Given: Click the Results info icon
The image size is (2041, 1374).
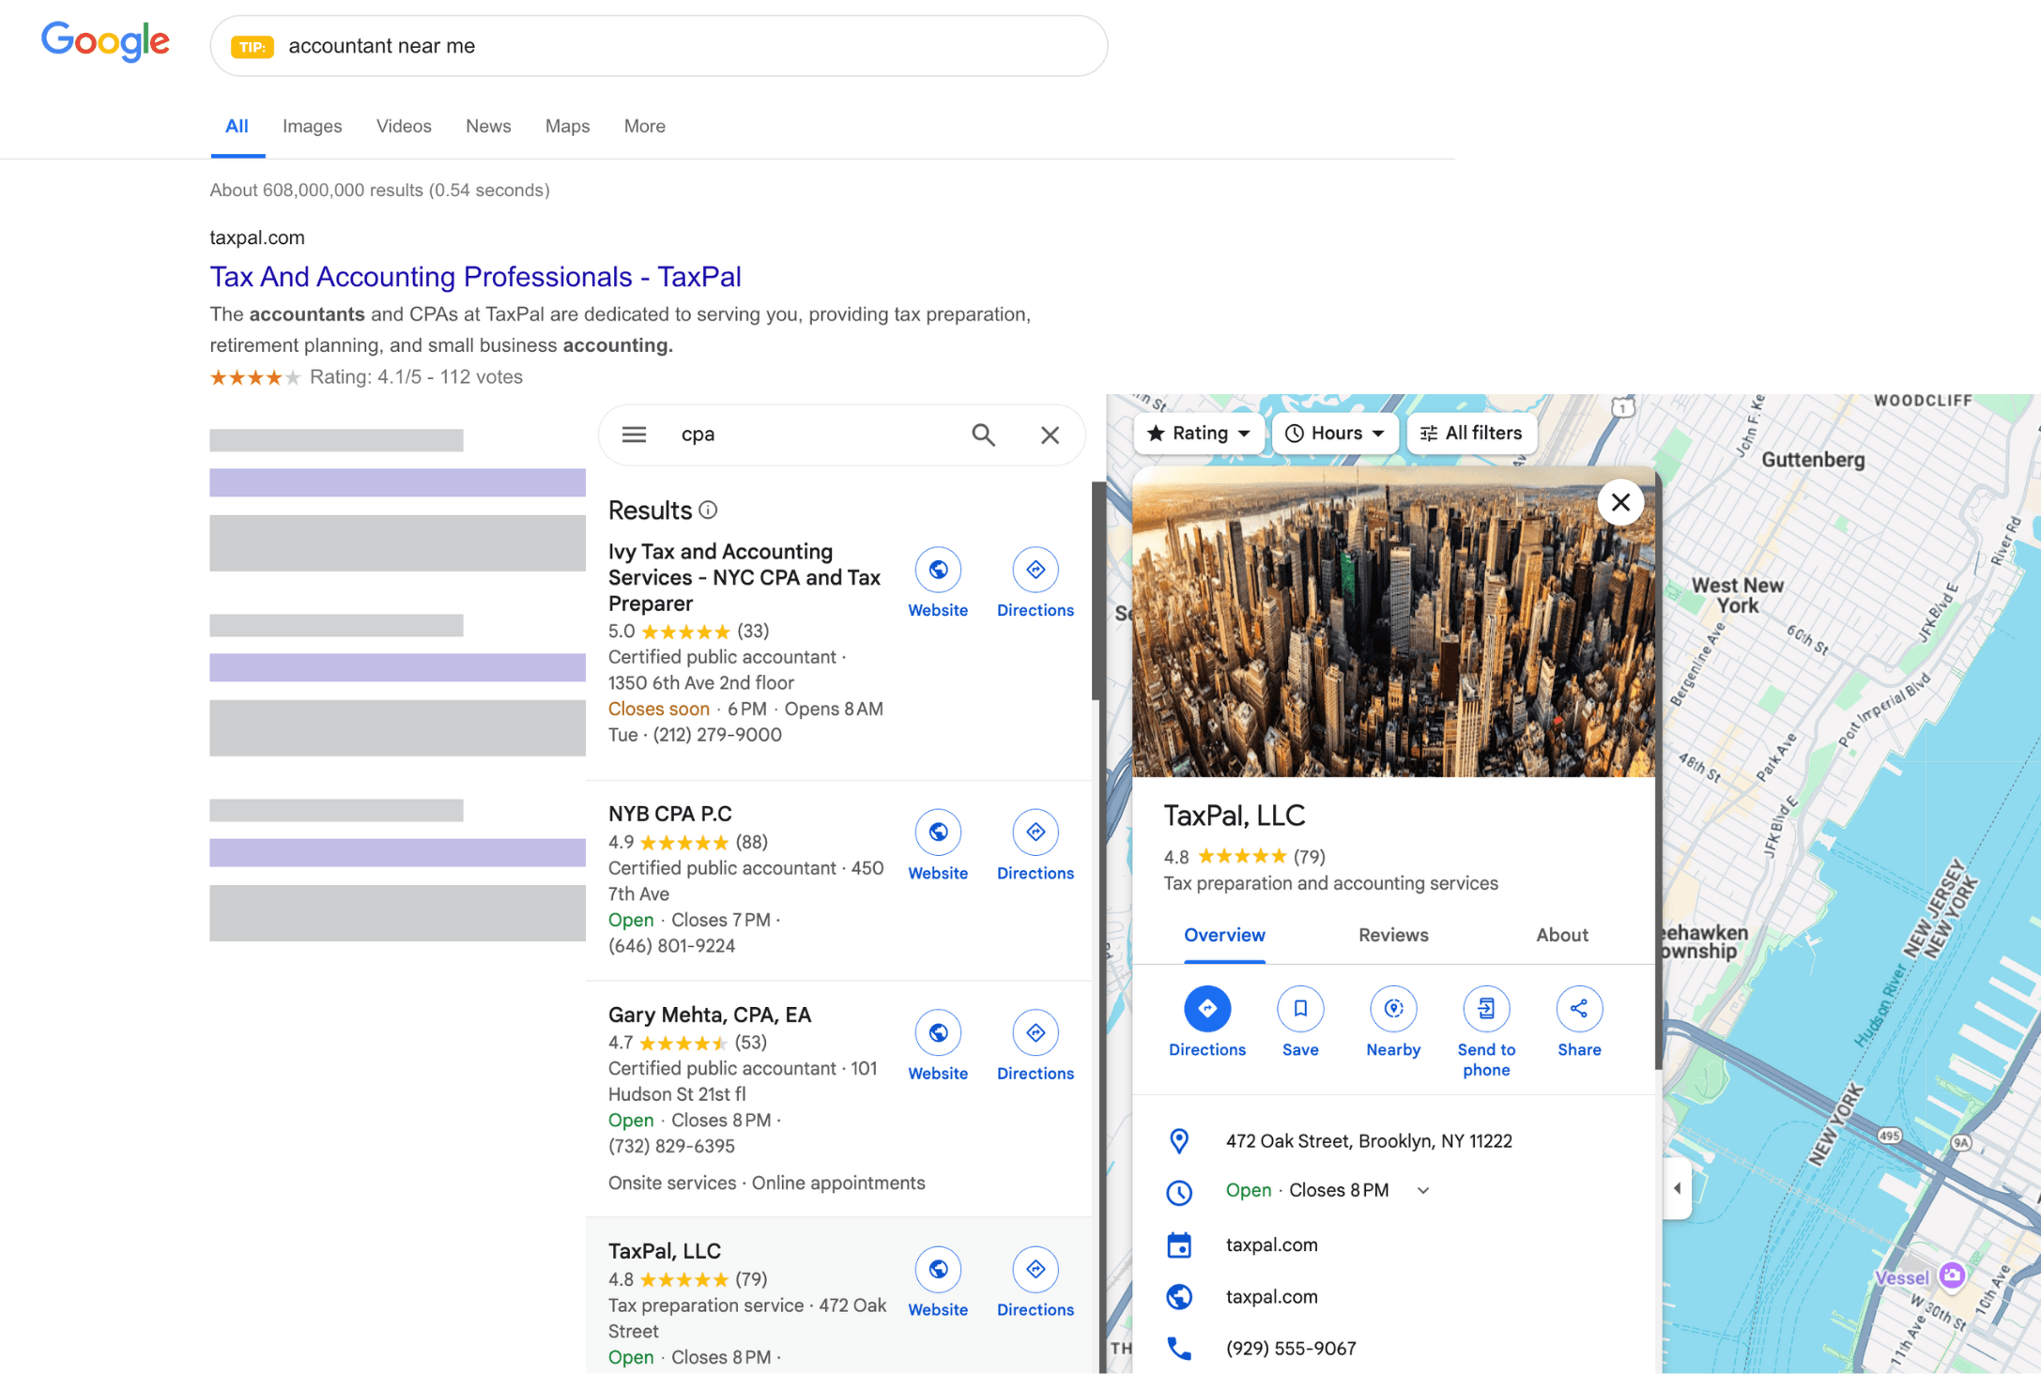Looking at the screenshot, I should (x=708, y=510).
